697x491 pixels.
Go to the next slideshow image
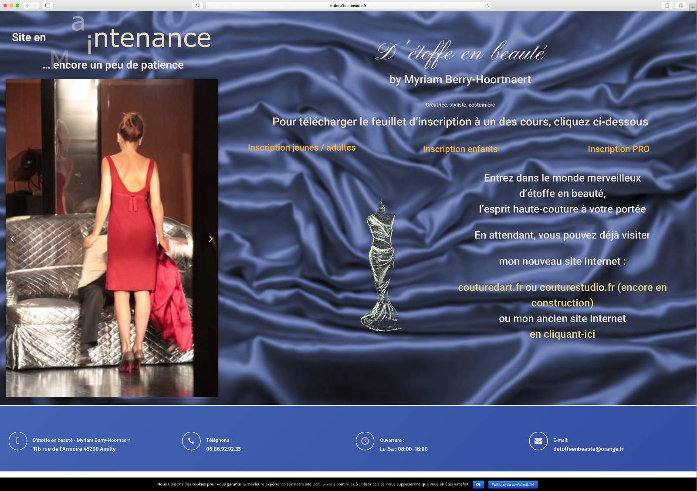[211, 239]
